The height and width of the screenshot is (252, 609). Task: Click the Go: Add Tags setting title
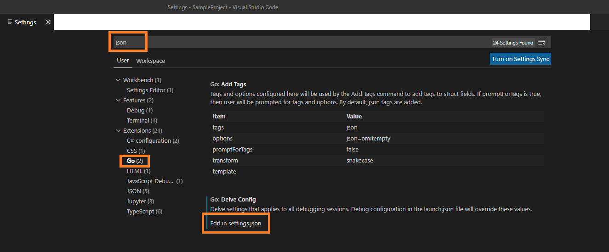coord(228,84)
